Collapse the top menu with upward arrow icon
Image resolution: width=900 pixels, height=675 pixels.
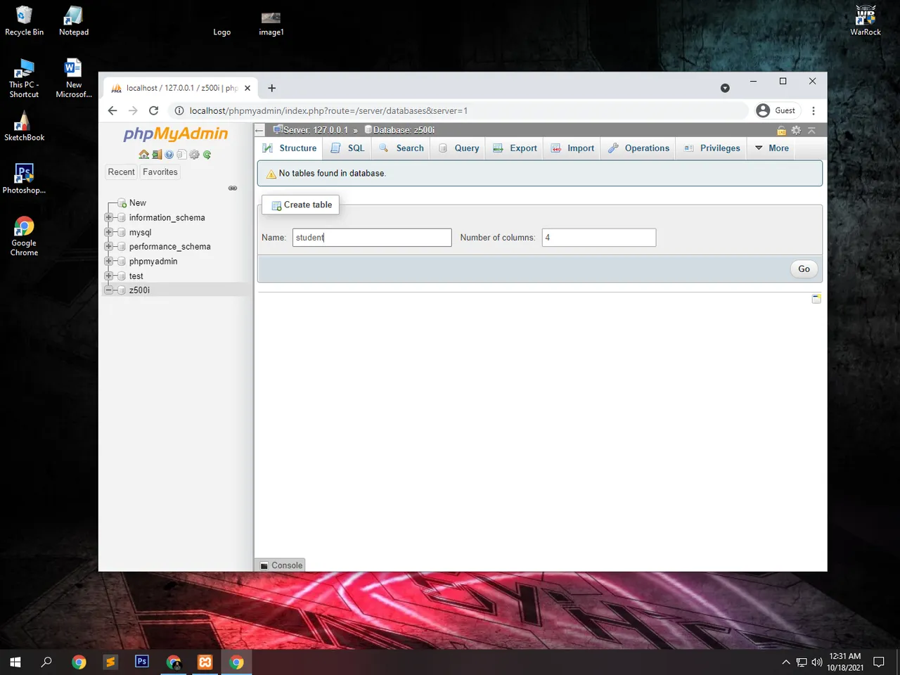pos(811,130)
